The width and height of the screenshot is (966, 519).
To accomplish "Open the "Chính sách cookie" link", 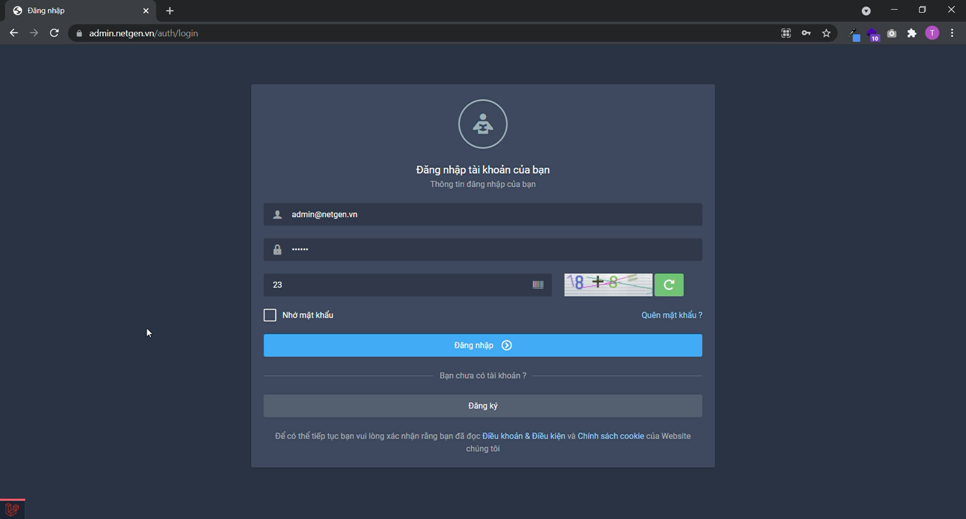I will pos(610,436).
